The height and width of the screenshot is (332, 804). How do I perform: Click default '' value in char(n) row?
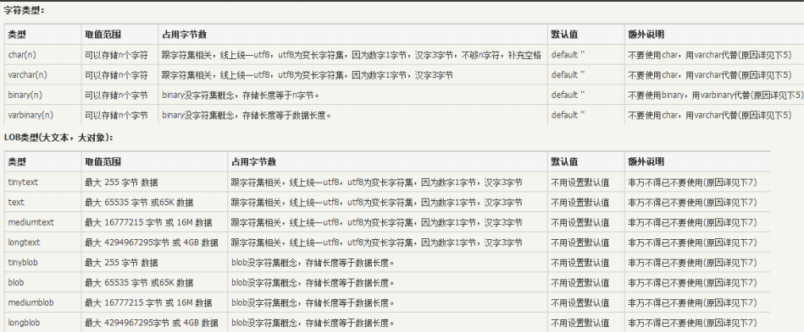pos(568,55)
